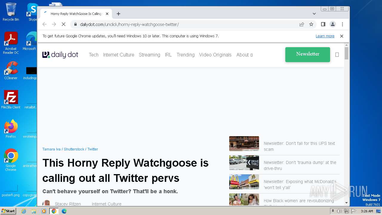382x215 pixels.
Task: Read 'Don't fall for this UPS text scam'
Action: [299, 146]
